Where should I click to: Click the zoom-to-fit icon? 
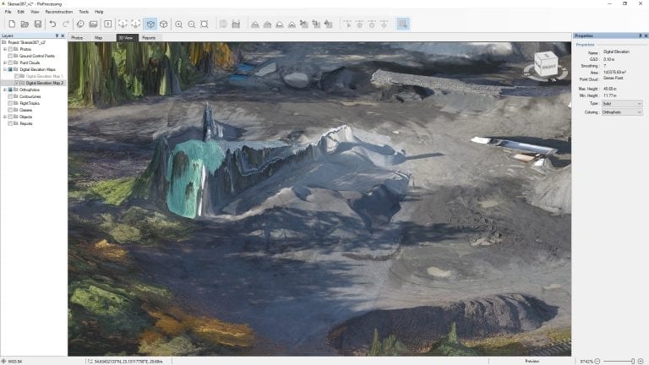(x=205, y=25)
